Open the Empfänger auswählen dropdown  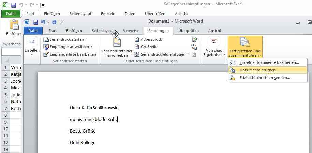click(x=91, y=47)
